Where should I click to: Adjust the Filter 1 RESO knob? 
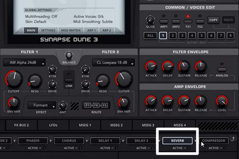(35, 81)
